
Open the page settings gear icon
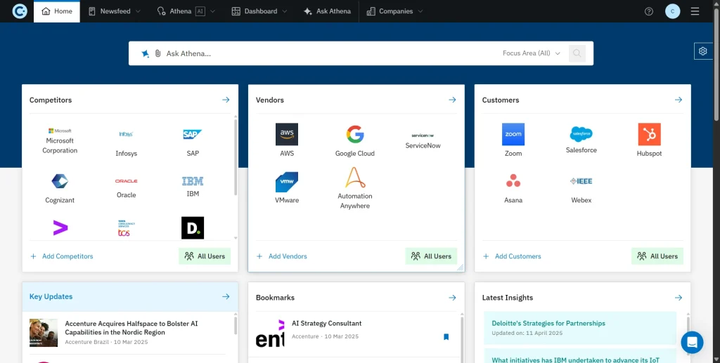click(x=703, y=51)
